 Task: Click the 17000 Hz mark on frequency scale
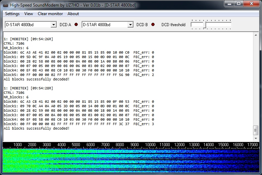pyautogui.click(x=252, y=144)
